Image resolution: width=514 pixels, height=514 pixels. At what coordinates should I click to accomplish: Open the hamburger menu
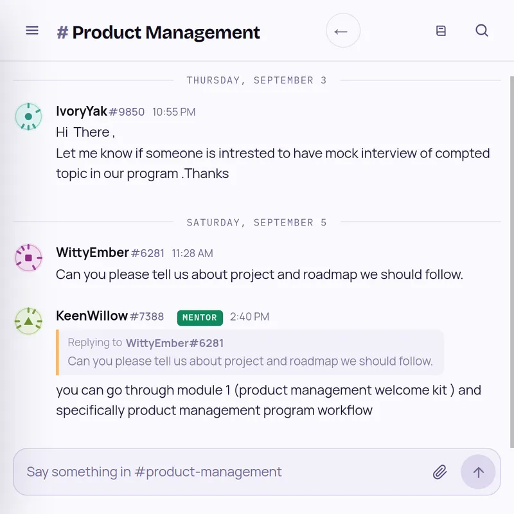[32, 31]
